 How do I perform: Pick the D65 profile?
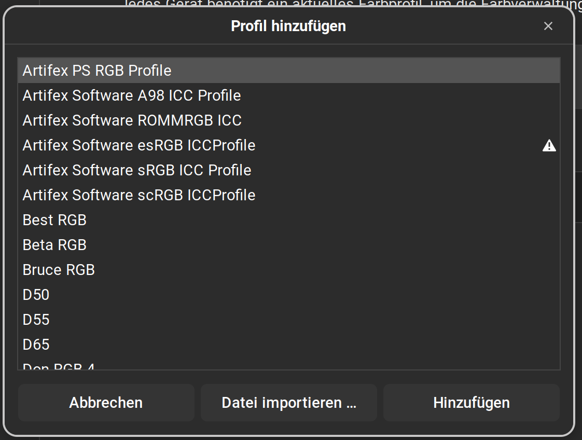36,345
